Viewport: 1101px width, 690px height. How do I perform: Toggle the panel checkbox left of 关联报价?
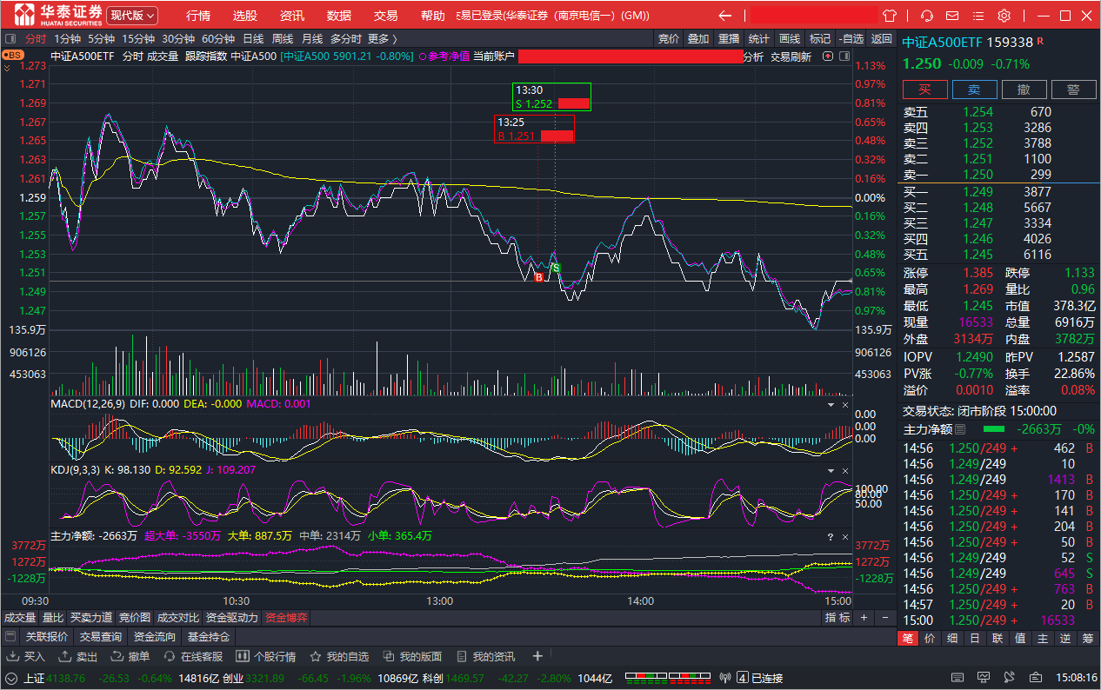10,637
